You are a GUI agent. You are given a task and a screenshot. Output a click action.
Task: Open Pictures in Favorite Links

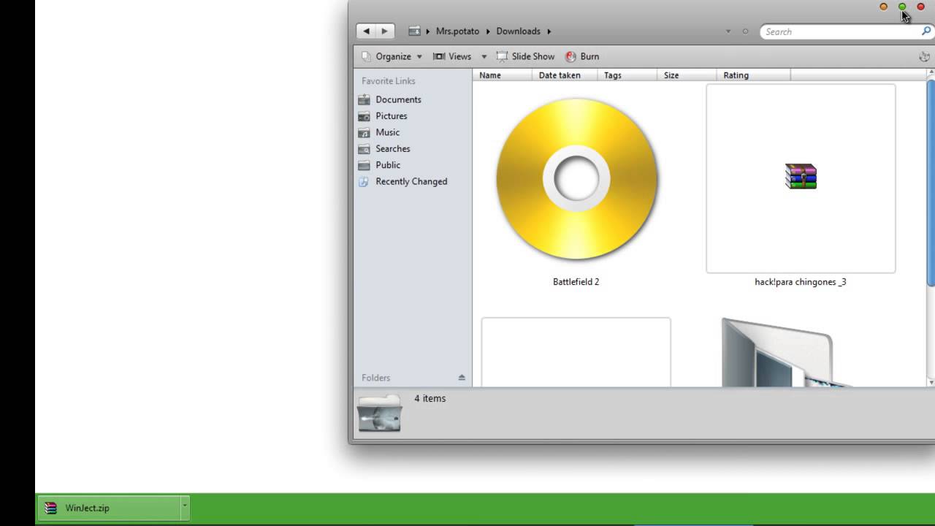[x=392, y=116]
